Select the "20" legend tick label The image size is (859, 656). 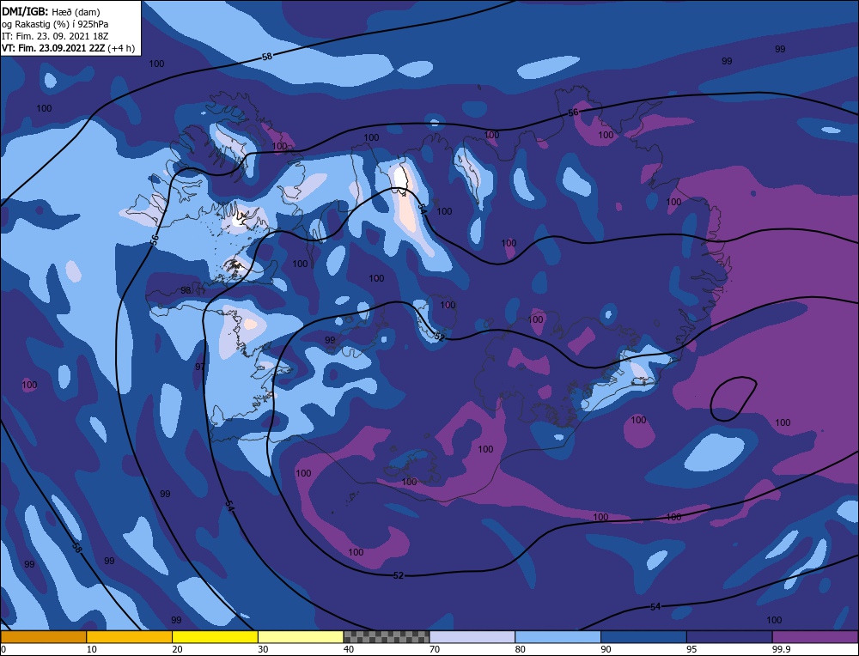click(x=178, y=649)
